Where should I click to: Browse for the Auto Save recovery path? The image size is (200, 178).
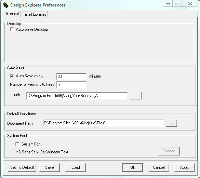coord(136,96)
